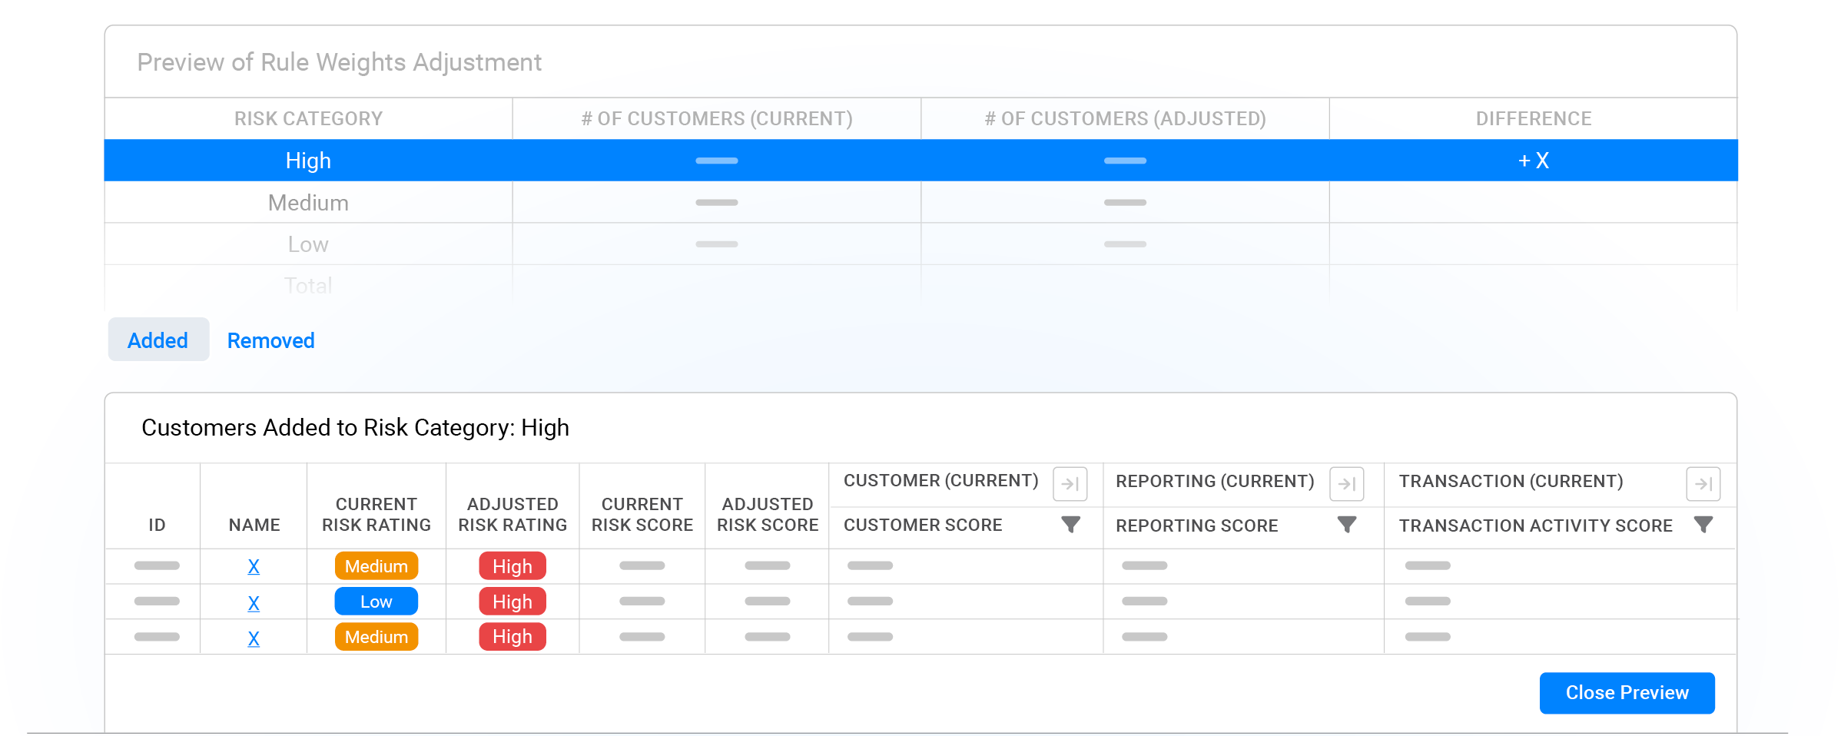Click the Adjusted Risk Score column header

(767, 514)
